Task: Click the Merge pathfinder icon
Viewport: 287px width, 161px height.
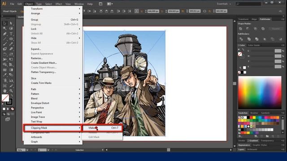Action: [257, 39]
